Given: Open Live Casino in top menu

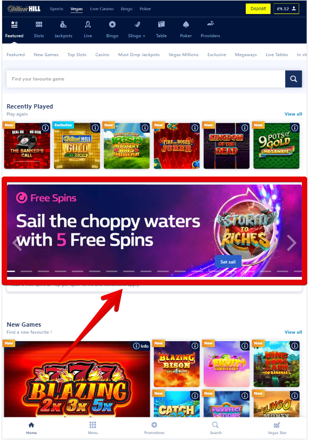Looking at the screenshot, I should tap(102, 9).
